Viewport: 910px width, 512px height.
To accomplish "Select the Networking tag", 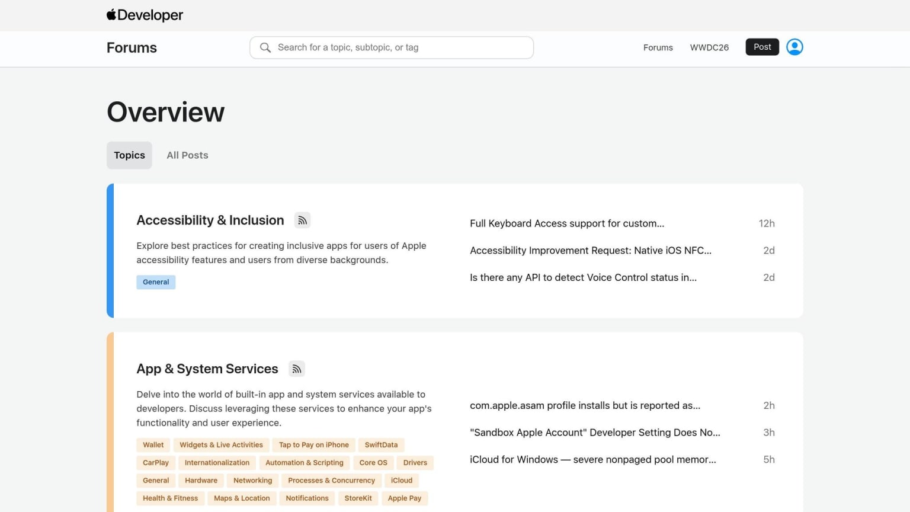I will click(252, 481).
